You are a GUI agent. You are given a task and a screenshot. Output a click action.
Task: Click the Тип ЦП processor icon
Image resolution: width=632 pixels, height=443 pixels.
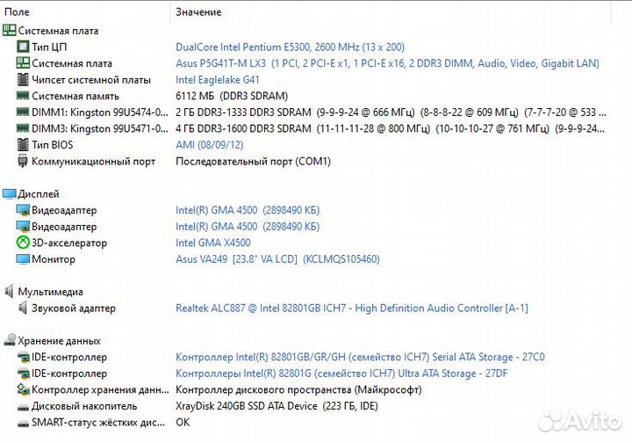coord(23,47)
